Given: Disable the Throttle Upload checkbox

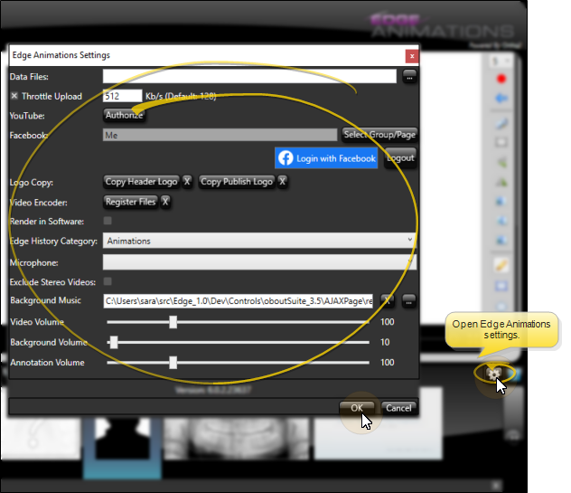Looking at the screenshot, I should click(14, 96).
